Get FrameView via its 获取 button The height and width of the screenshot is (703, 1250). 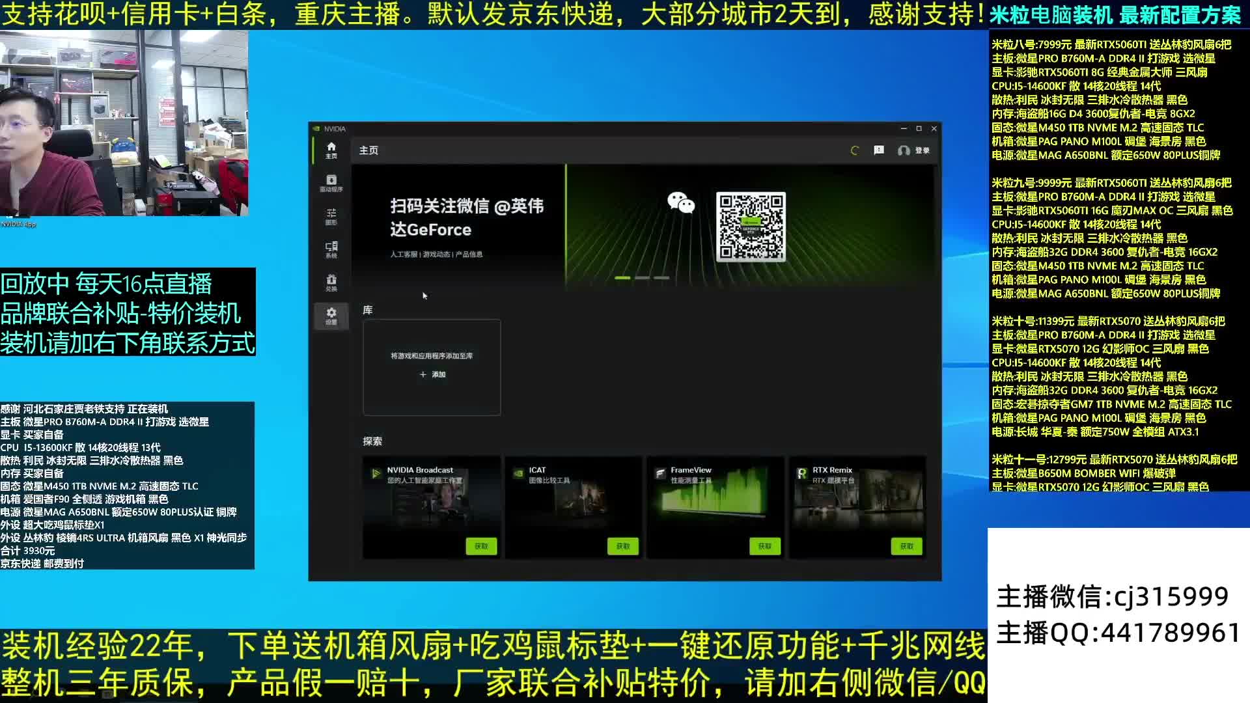coord(765,546)
